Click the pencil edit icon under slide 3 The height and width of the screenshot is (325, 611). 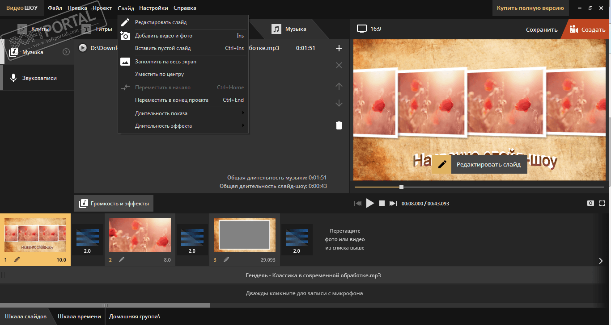point(226,259)
